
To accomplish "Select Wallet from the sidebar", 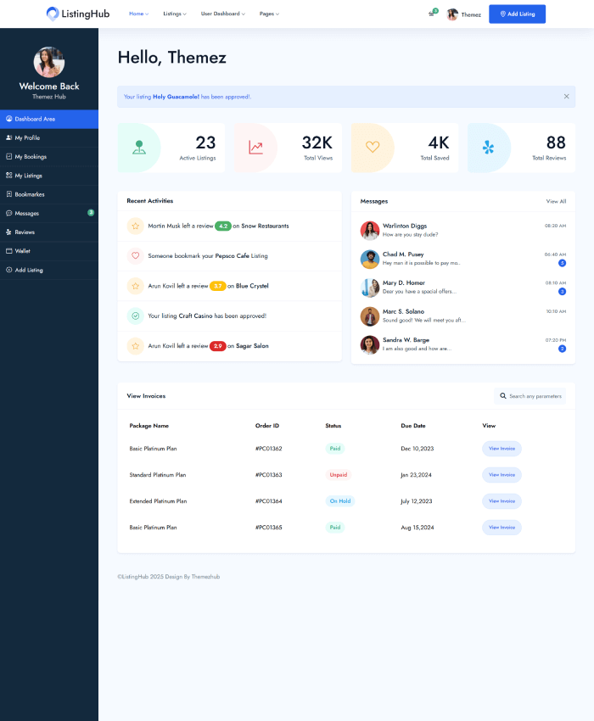I will point(23,251).
